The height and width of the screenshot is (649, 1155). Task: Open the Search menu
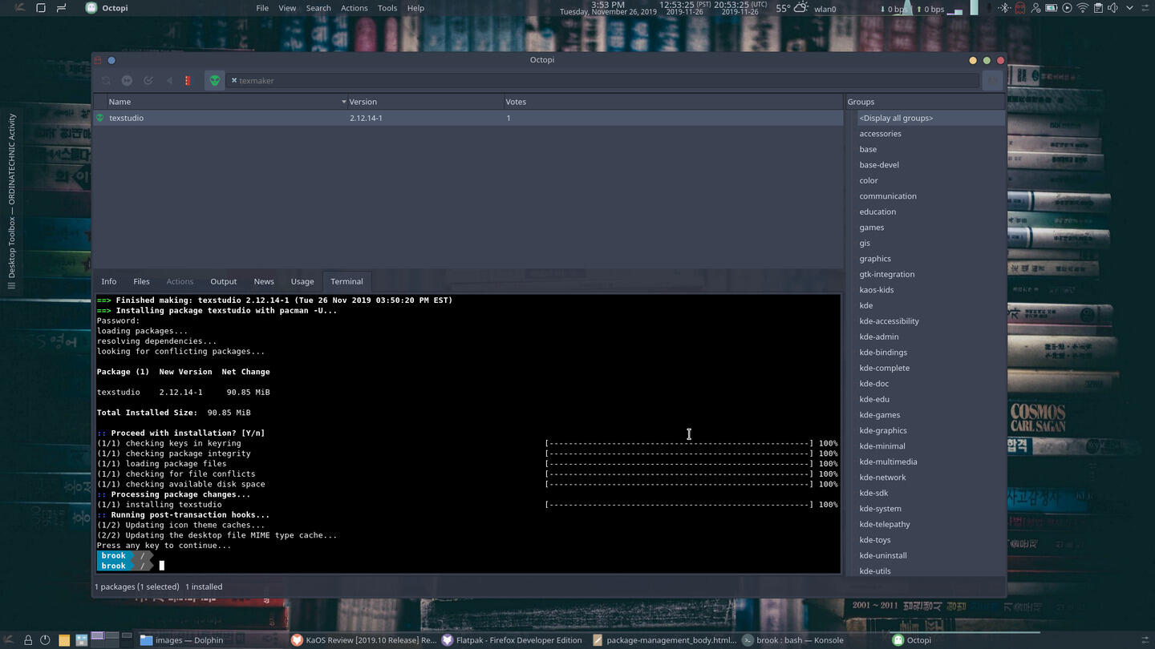318,8
